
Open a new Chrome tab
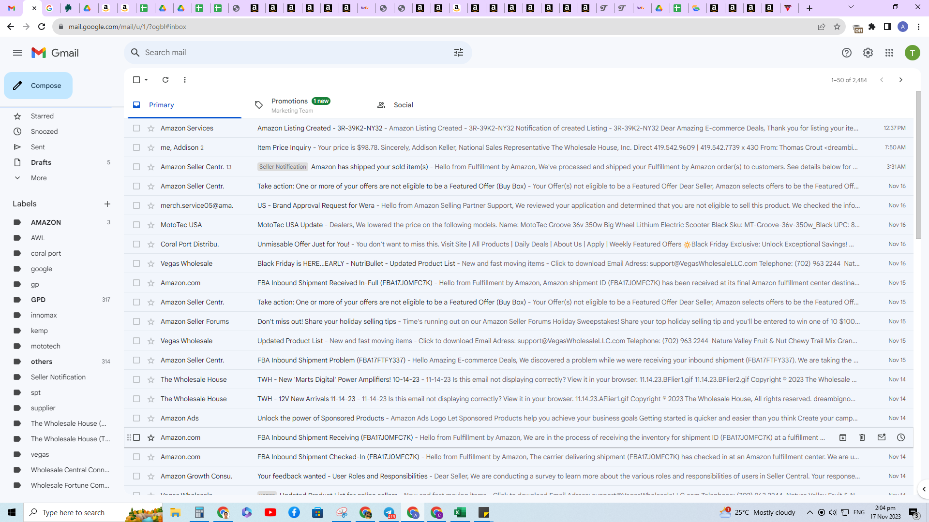coord(809,8)
